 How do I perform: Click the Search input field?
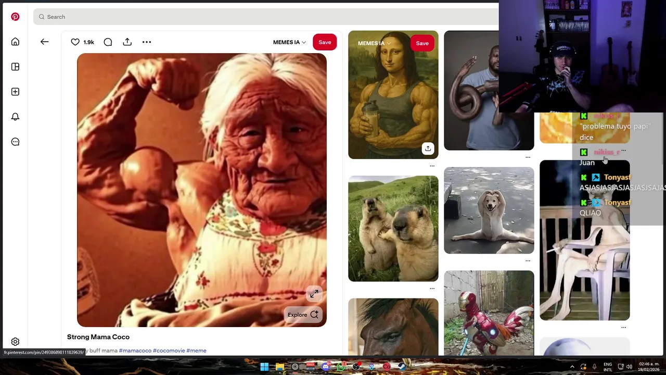click(266, 17)
